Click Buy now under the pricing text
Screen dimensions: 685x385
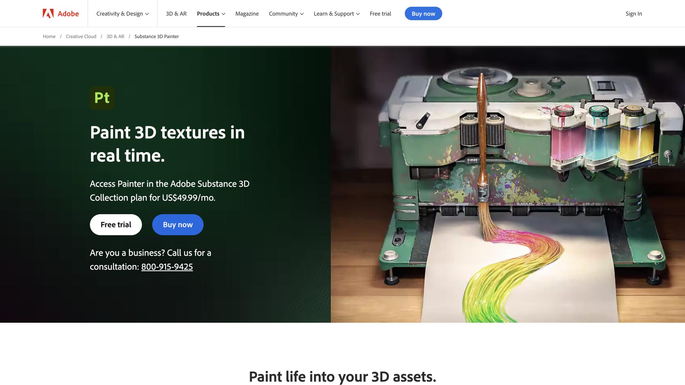pos(178,225)
